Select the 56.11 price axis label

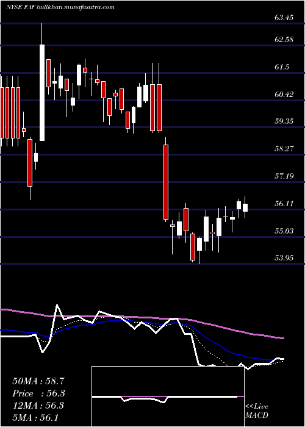click(284, 204)
